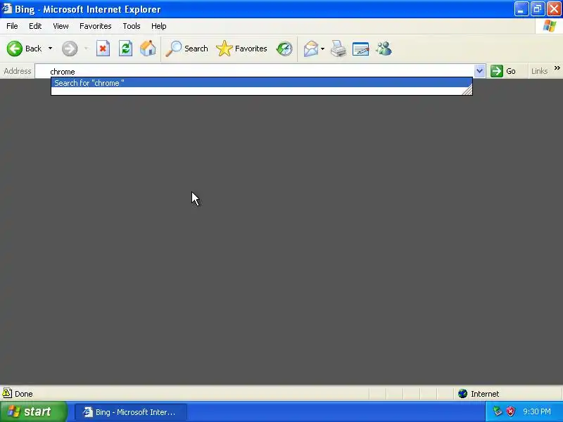Open the Search pane magnifier button

186,49
